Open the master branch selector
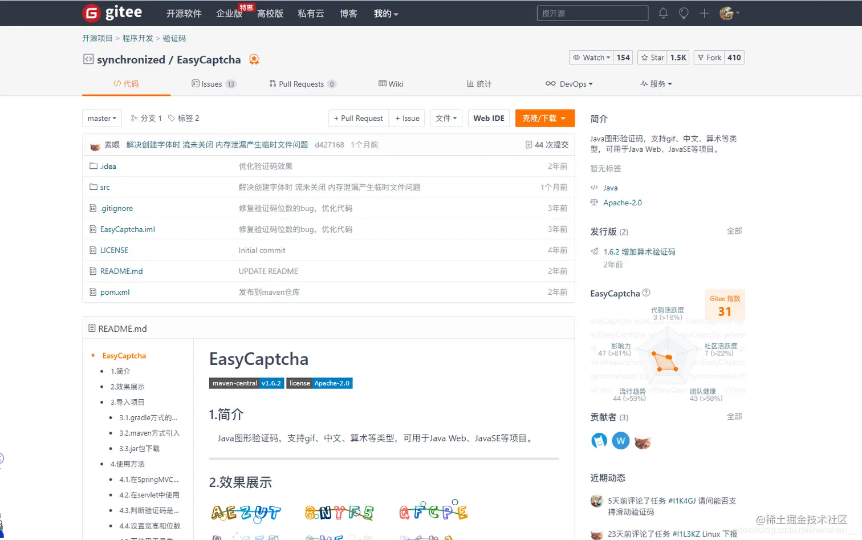Screen dimensions: 862x540 [x=101, y=118]
